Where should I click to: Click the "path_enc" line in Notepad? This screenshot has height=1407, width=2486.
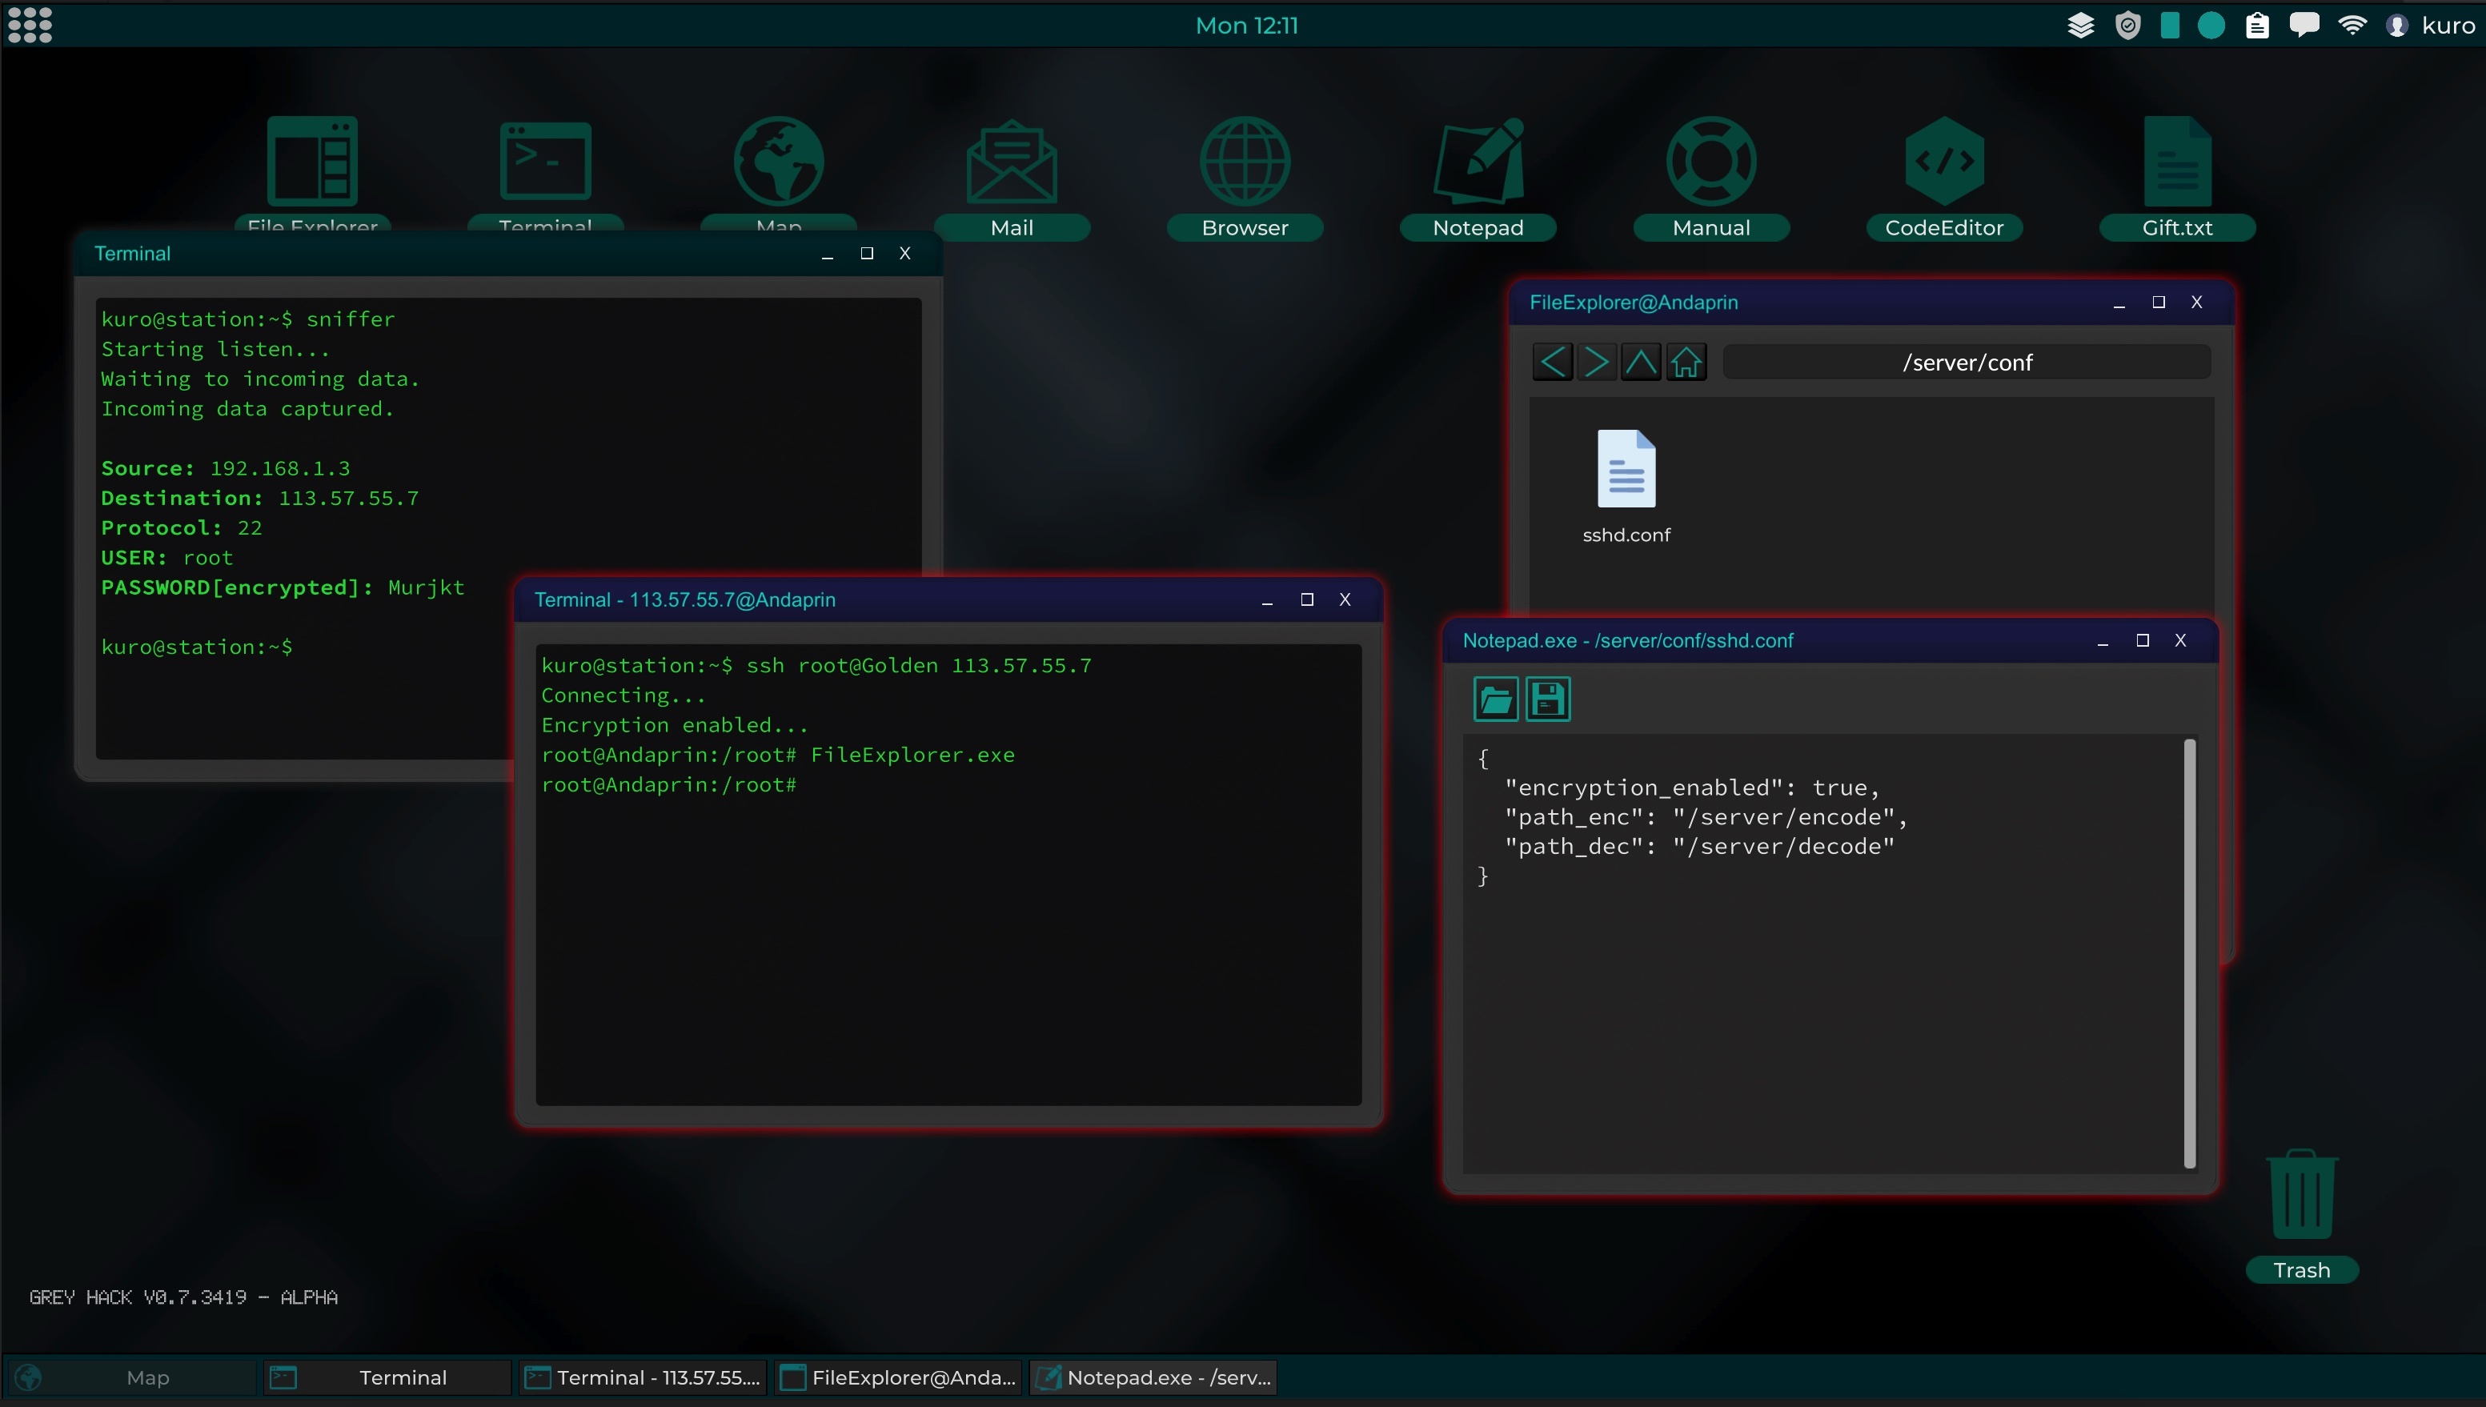pyautogui.click(x=1706, y=817)
